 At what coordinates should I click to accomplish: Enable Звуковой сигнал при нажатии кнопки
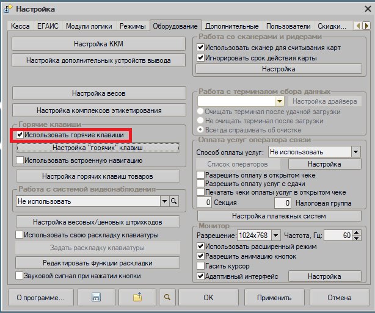19,276
